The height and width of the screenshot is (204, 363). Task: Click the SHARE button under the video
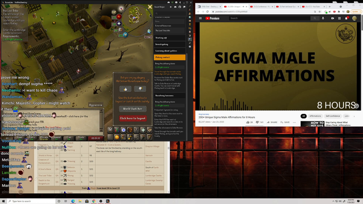click(272, 122)
